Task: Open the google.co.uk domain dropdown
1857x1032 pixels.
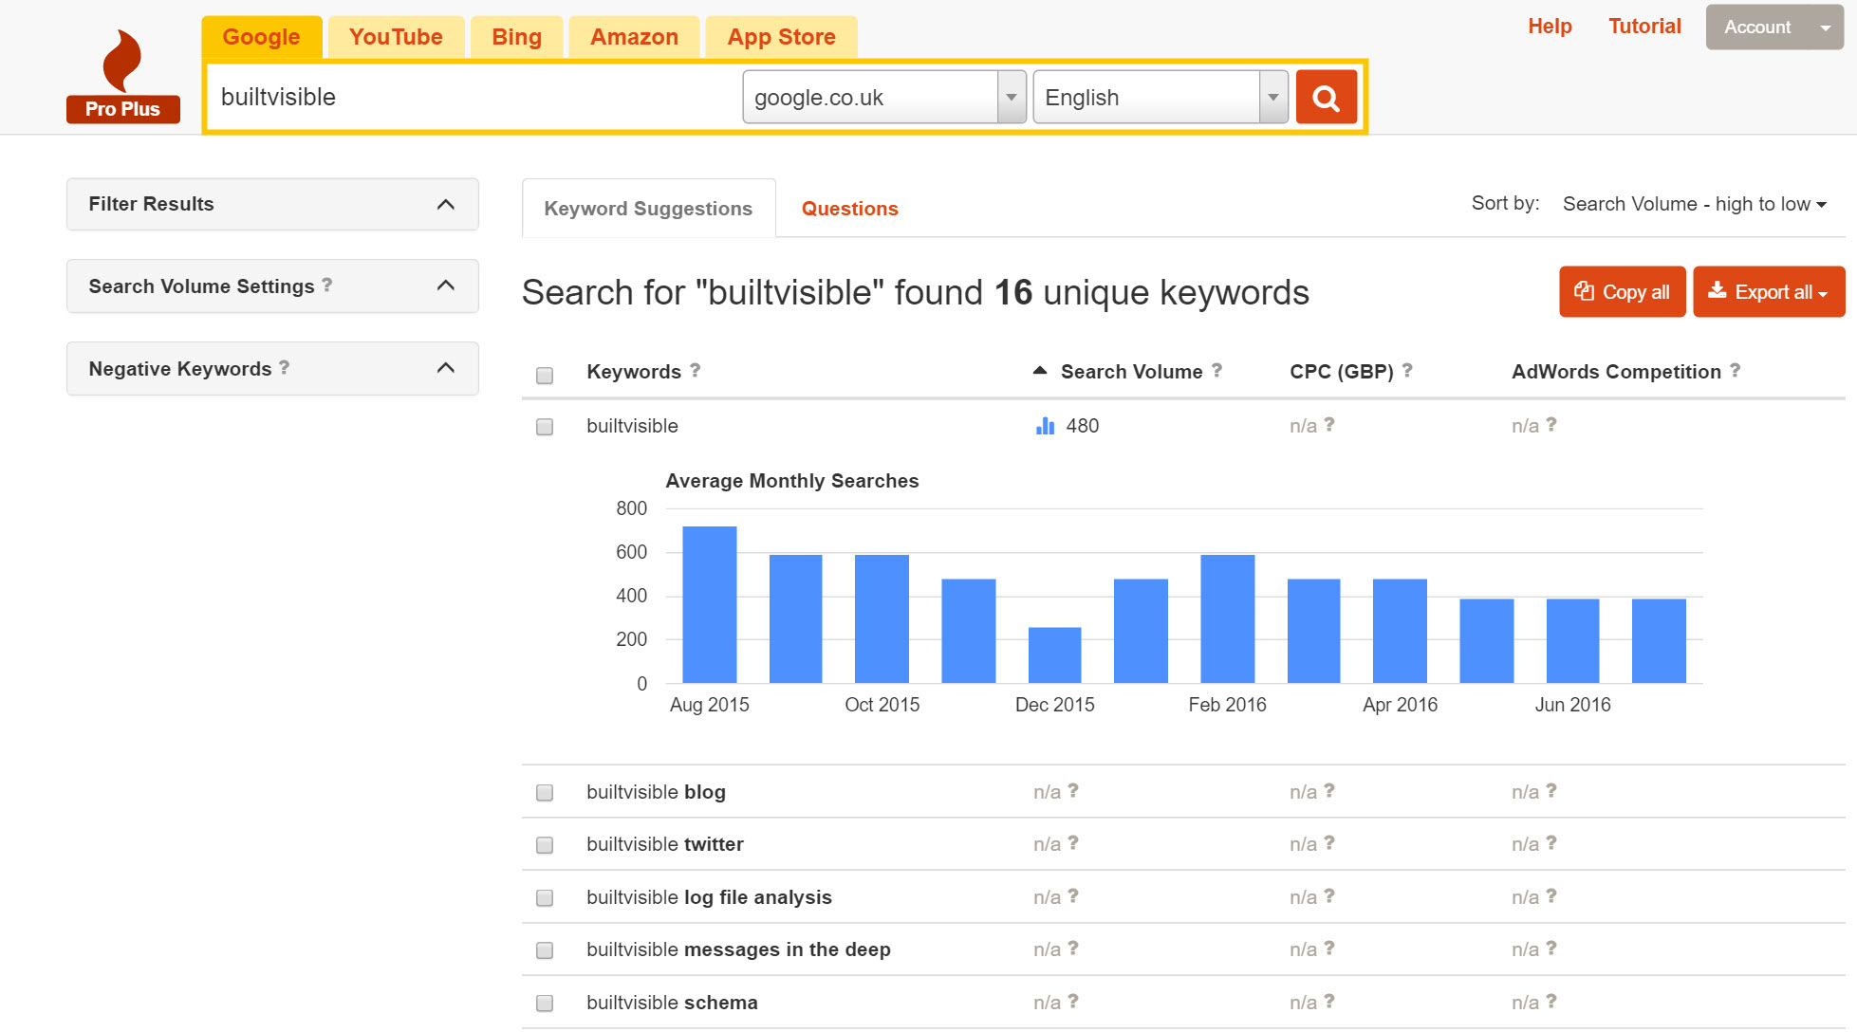Action: tap(884, 97)
